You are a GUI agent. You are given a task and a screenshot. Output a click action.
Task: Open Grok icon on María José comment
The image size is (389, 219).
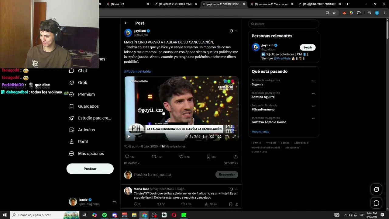click(x=231, y=189)
